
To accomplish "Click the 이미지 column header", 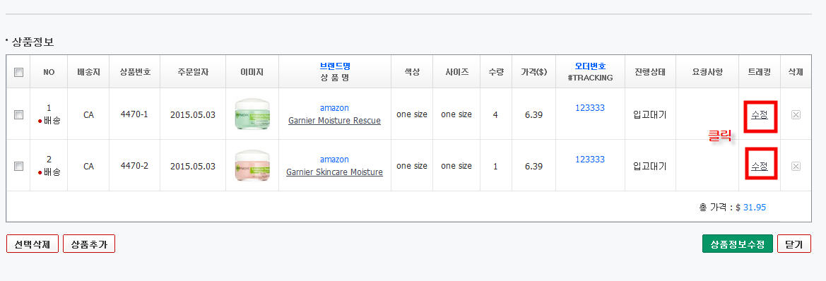I will 252,72.
